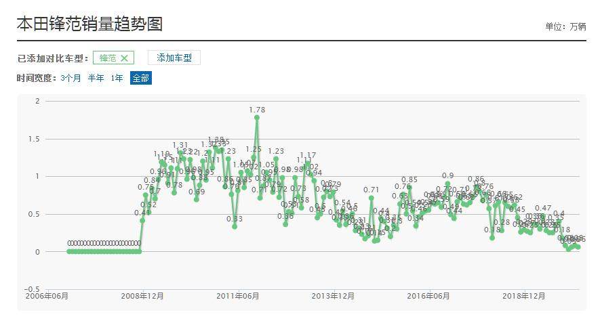
Task: Click the 2016年06月 x-axis label
Action: pyautogui.click(x=428, y=296)
